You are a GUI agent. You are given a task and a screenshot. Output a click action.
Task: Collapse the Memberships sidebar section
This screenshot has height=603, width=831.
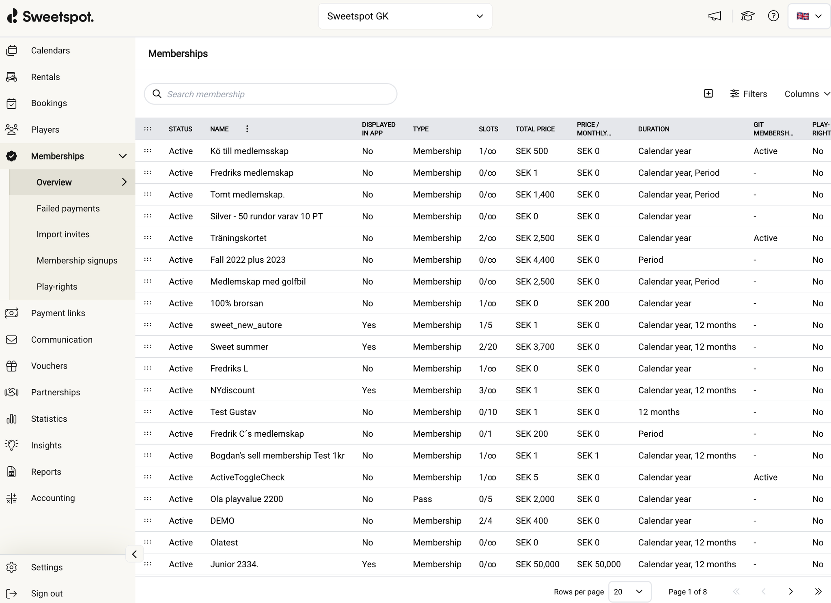[123, 156]
